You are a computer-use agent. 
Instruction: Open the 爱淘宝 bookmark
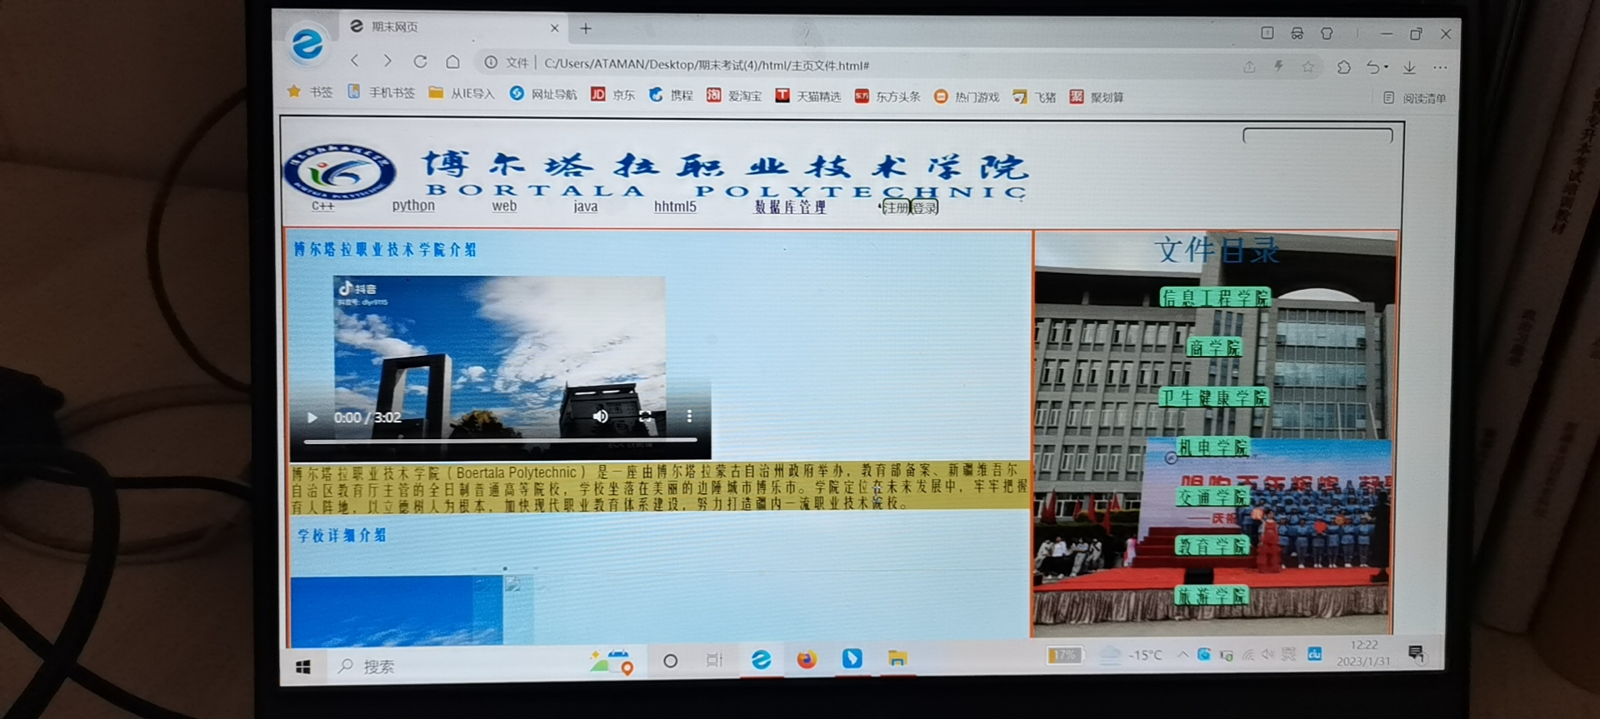pyautogui.click(x=734, y=96)
